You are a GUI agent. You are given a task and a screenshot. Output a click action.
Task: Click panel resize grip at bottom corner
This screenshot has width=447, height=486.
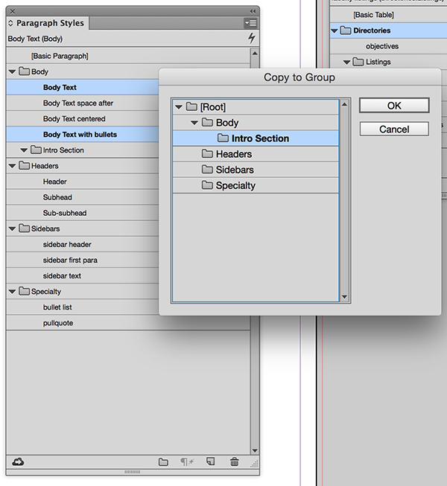coord(254,464)
